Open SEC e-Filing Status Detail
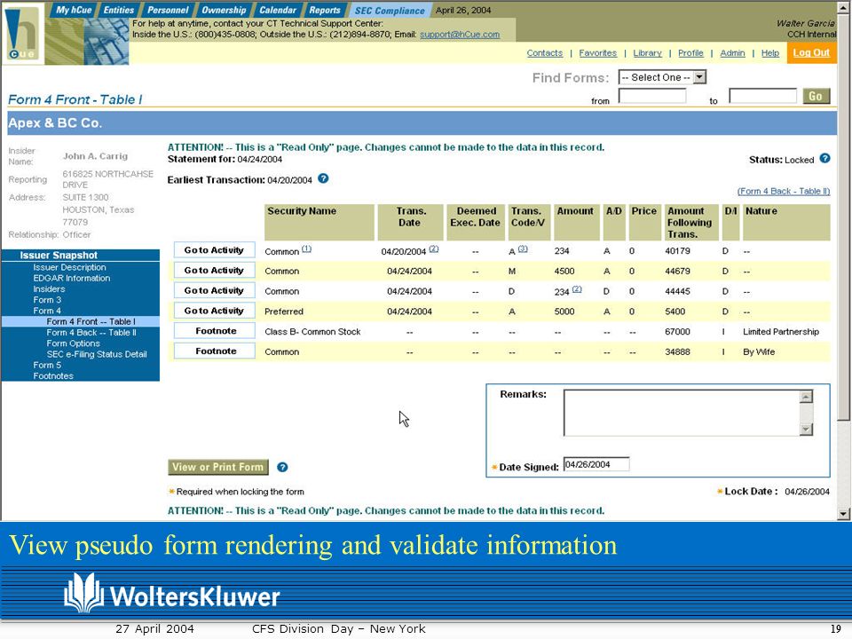The height and width of the screenshot is (639, 852). click(97, 354)
